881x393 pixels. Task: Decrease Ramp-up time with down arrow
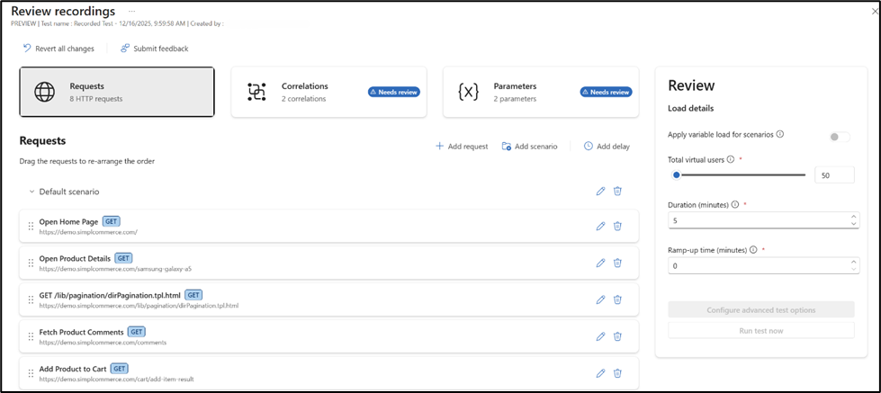coord(853,269)
